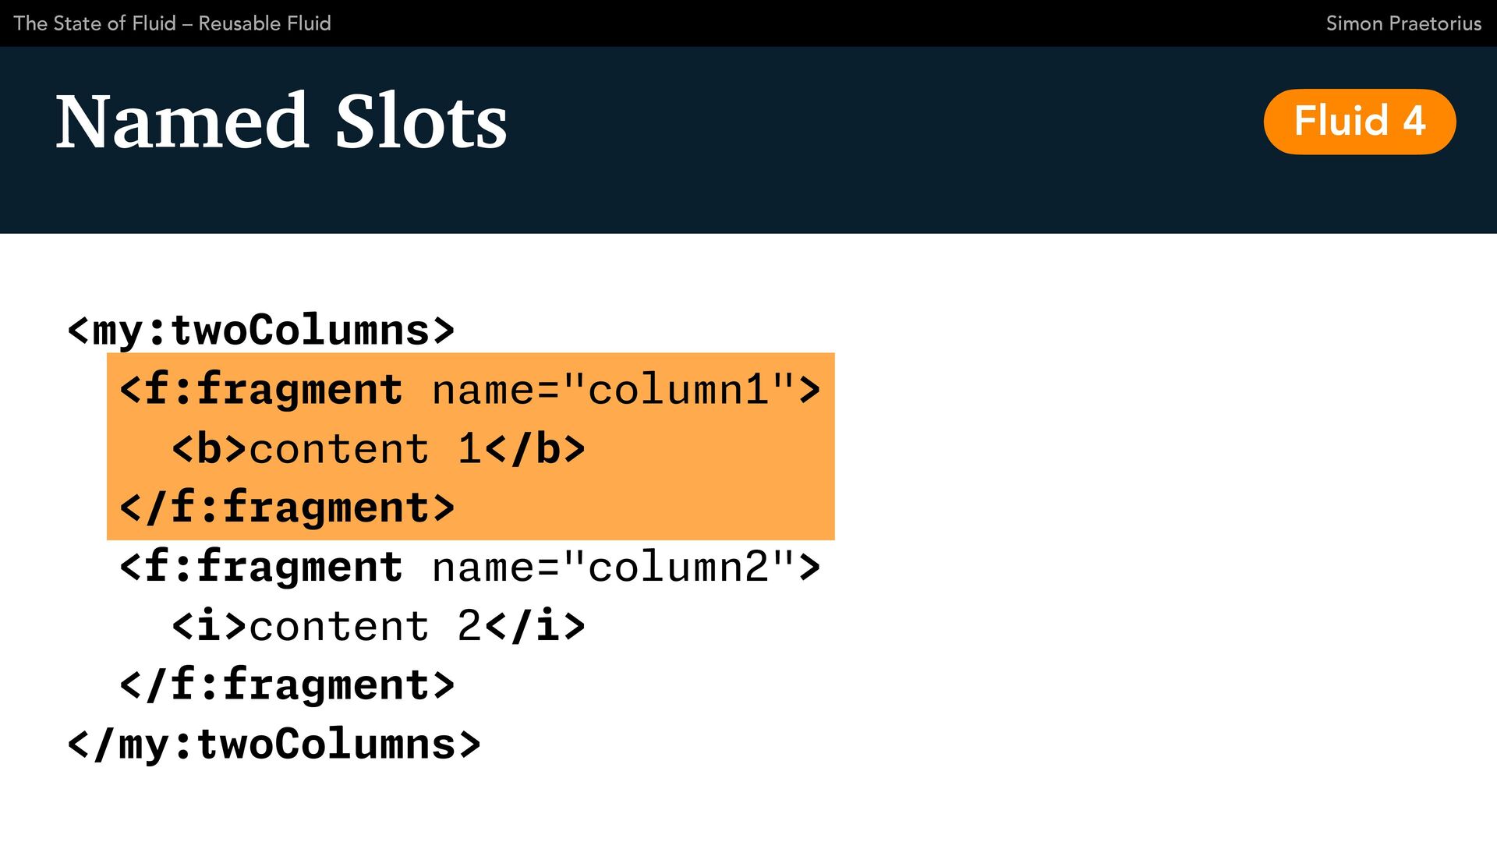
Task: Click the f:fragment tag named column1
Action: [470, 389]
